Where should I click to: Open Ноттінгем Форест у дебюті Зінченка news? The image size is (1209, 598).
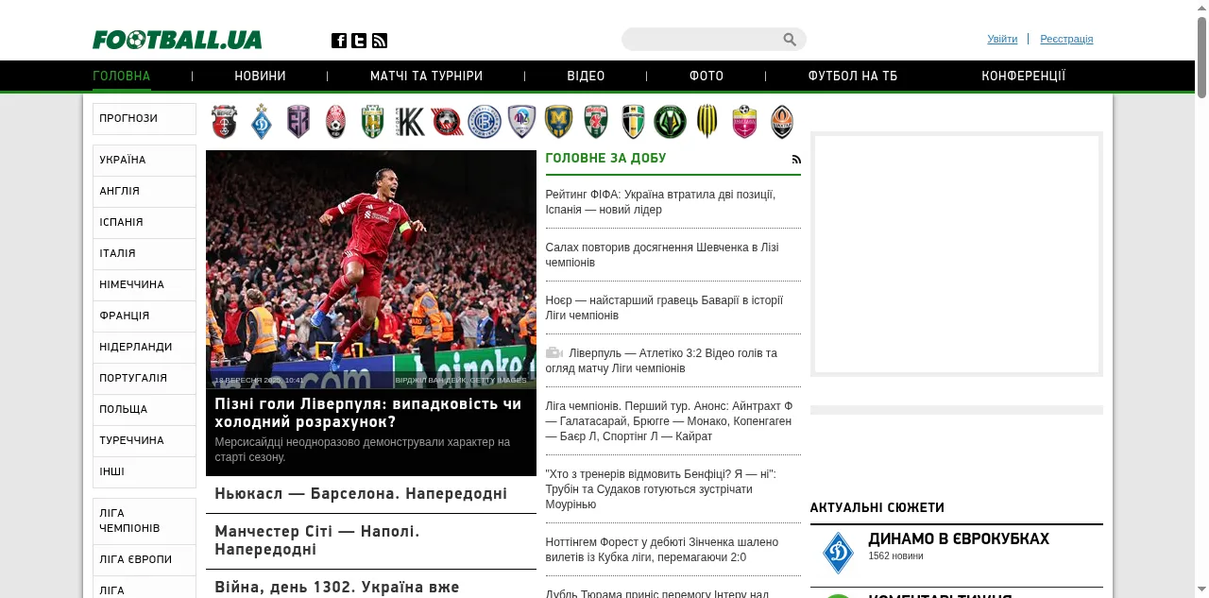pyautogui.click(x=662, y=550)
